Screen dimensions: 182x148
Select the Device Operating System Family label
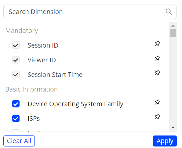75,104
